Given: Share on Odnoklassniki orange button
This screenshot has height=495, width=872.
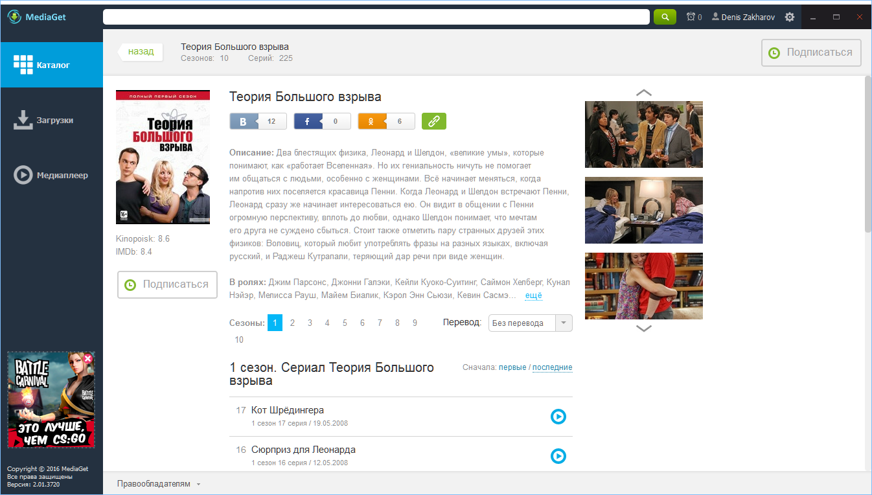Looking at the screenshot, I should (387, 121).
